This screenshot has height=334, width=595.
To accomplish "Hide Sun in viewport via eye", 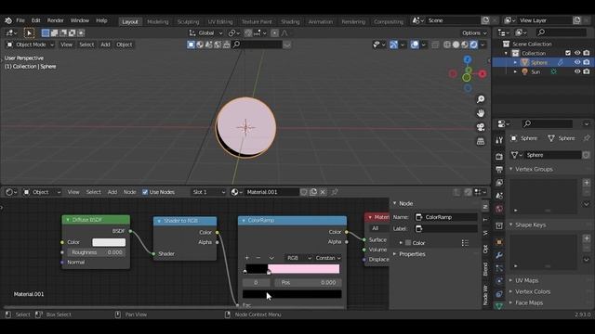I will tap(577, 71).
